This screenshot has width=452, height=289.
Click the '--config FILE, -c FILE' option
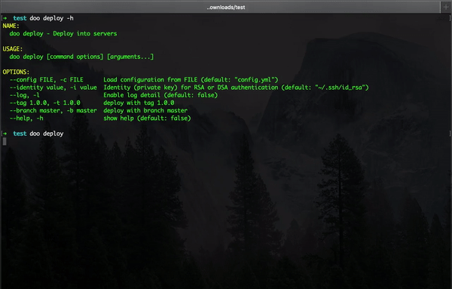pos(47,80)
